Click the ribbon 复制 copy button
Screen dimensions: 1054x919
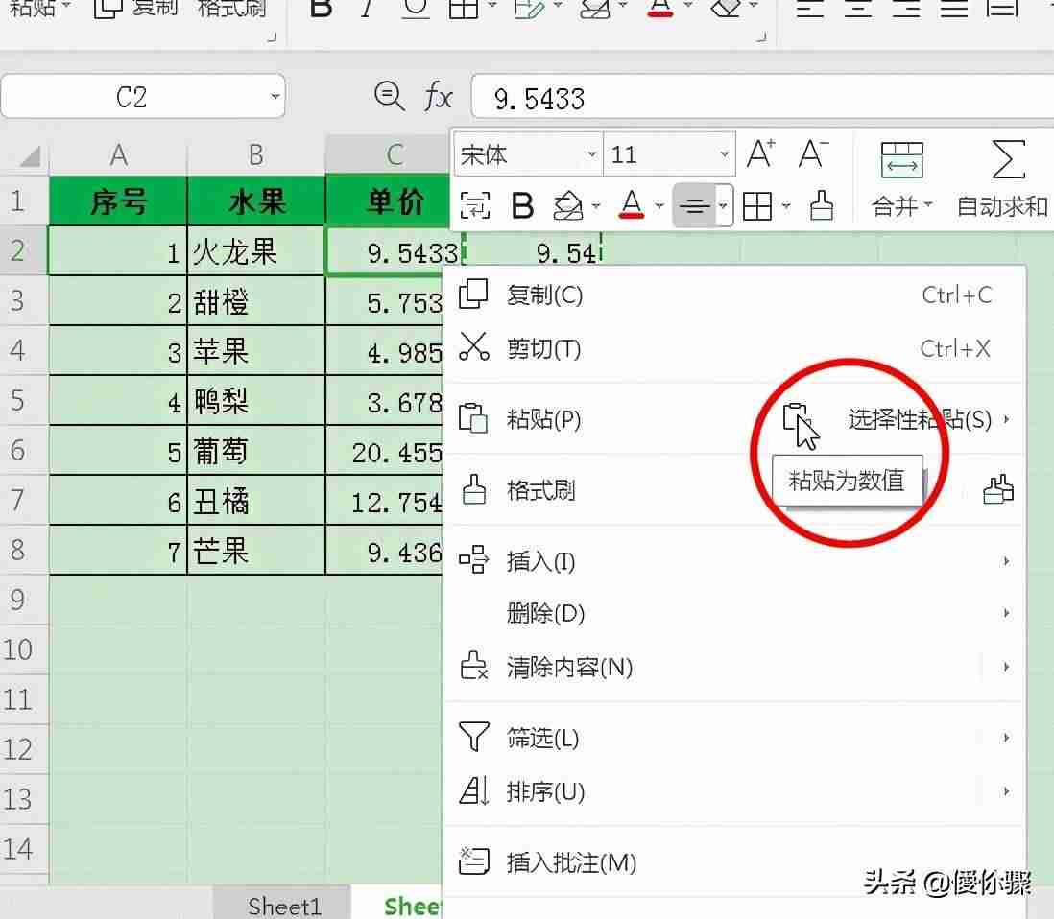(x=134, y=8)
